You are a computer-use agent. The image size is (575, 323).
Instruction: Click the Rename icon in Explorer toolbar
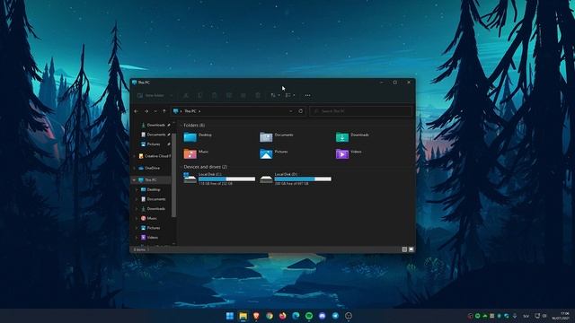point(229,96)
